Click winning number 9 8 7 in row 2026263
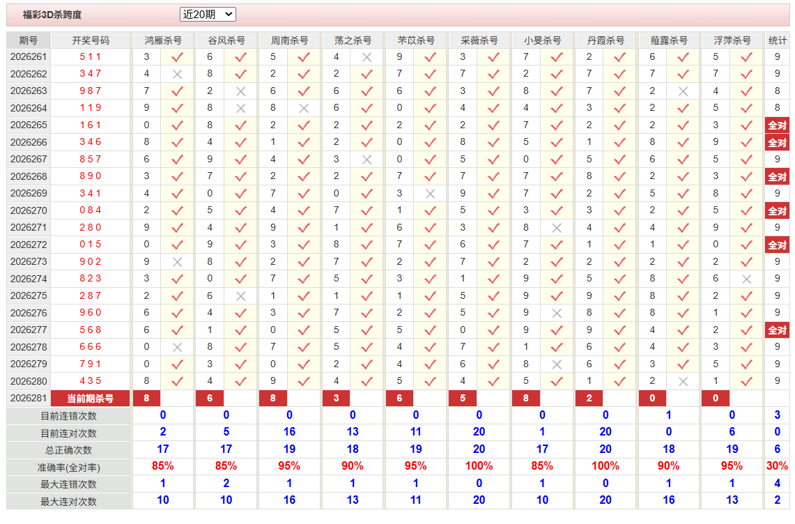The width and height of the screenshot is (795, 524). [x=91, y=91]
